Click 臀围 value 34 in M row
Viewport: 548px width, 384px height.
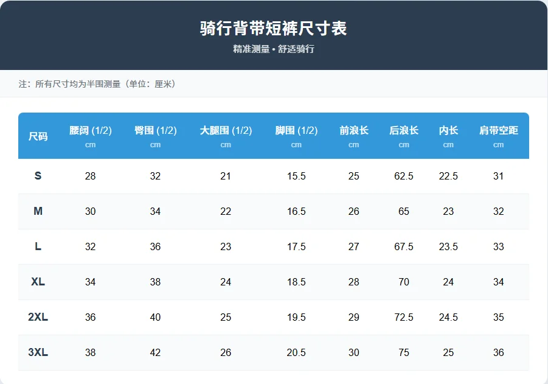point(155,211)
